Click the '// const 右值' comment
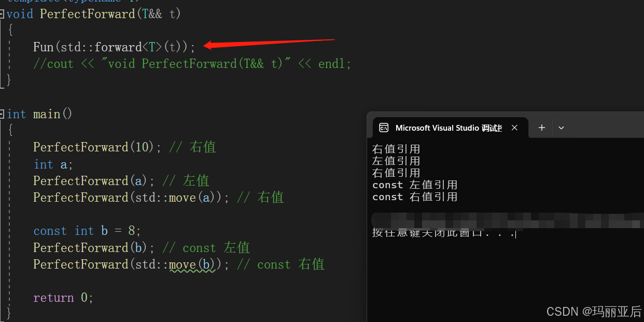 pyautogui.click(x=281, y=264)
